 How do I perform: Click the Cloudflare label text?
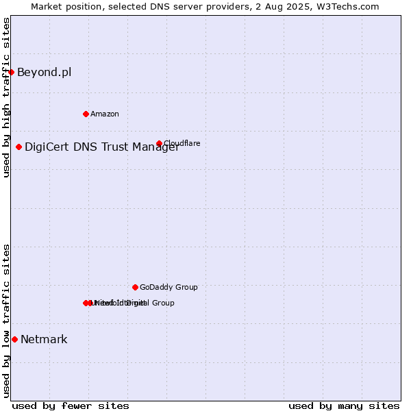pos(182,143)
